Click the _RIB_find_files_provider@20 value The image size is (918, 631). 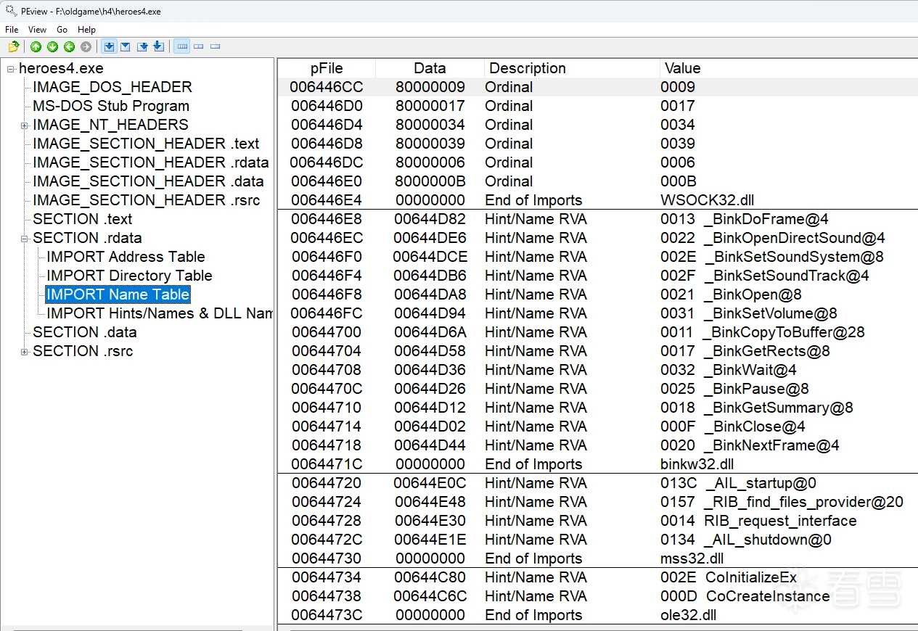[x=782, y=502]
